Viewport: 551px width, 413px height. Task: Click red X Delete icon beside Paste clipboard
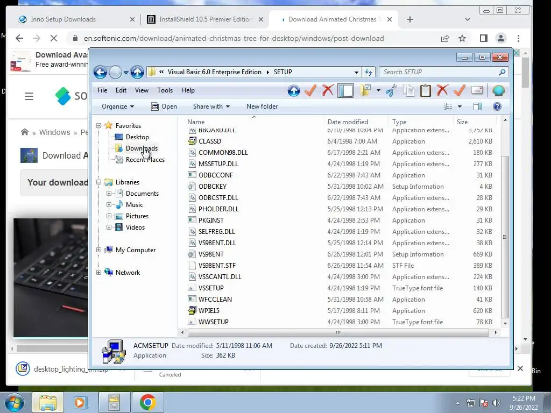click(x=442, y=90)
